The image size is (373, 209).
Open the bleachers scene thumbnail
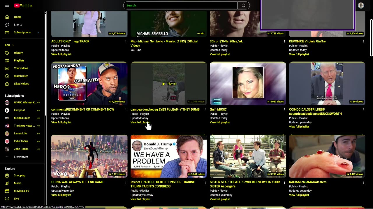point(248,156)
